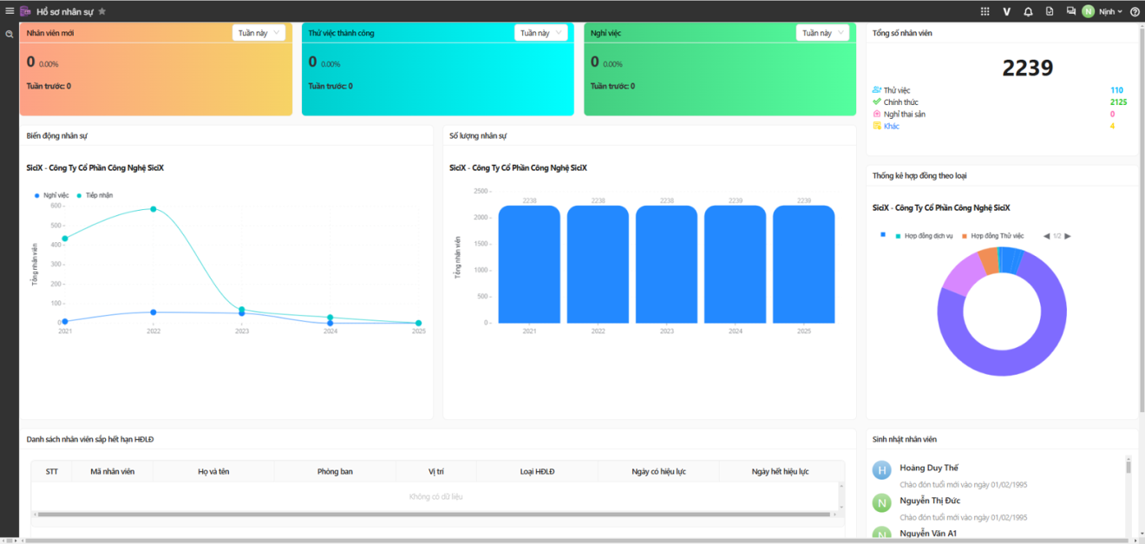Click the Khác employee category link
Viewport: 1145px width, 544px height.
tap(891, 127)
